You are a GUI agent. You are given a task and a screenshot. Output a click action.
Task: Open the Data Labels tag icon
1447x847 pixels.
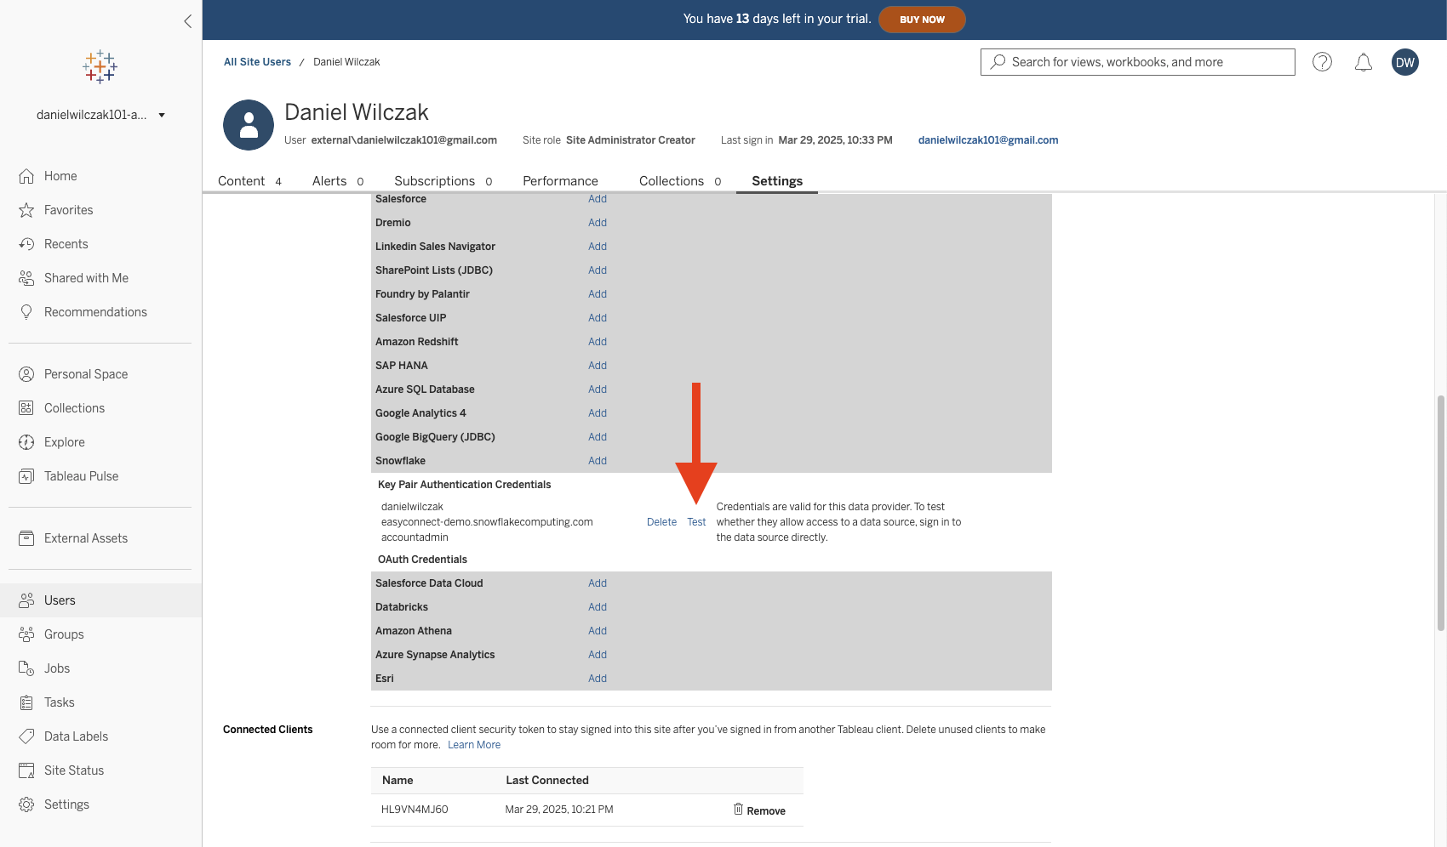(26, 736)
